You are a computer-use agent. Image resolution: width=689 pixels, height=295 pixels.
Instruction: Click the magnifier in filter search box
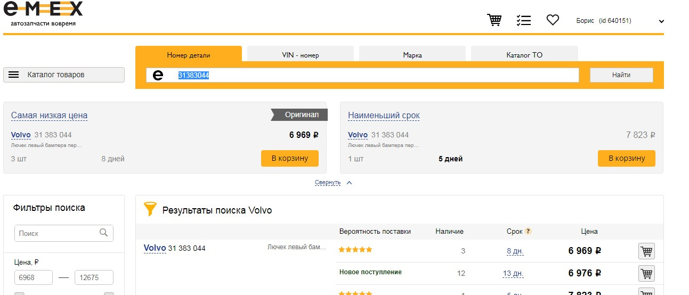[x=104, y=233]
